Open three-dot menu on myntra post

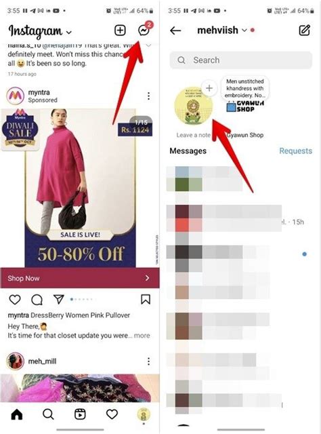[x=149, y=96]
